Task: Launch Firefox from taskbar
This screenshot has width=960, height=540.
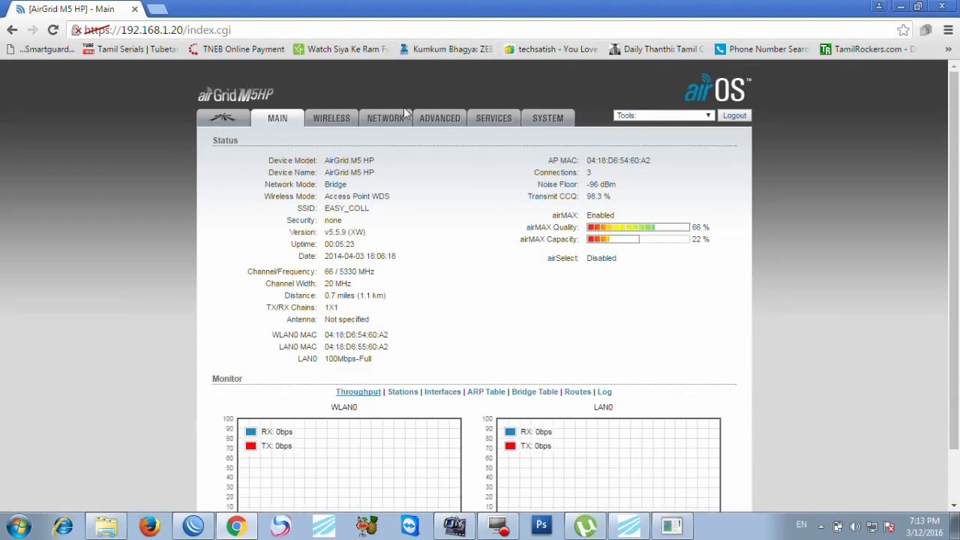Action: 149,526
